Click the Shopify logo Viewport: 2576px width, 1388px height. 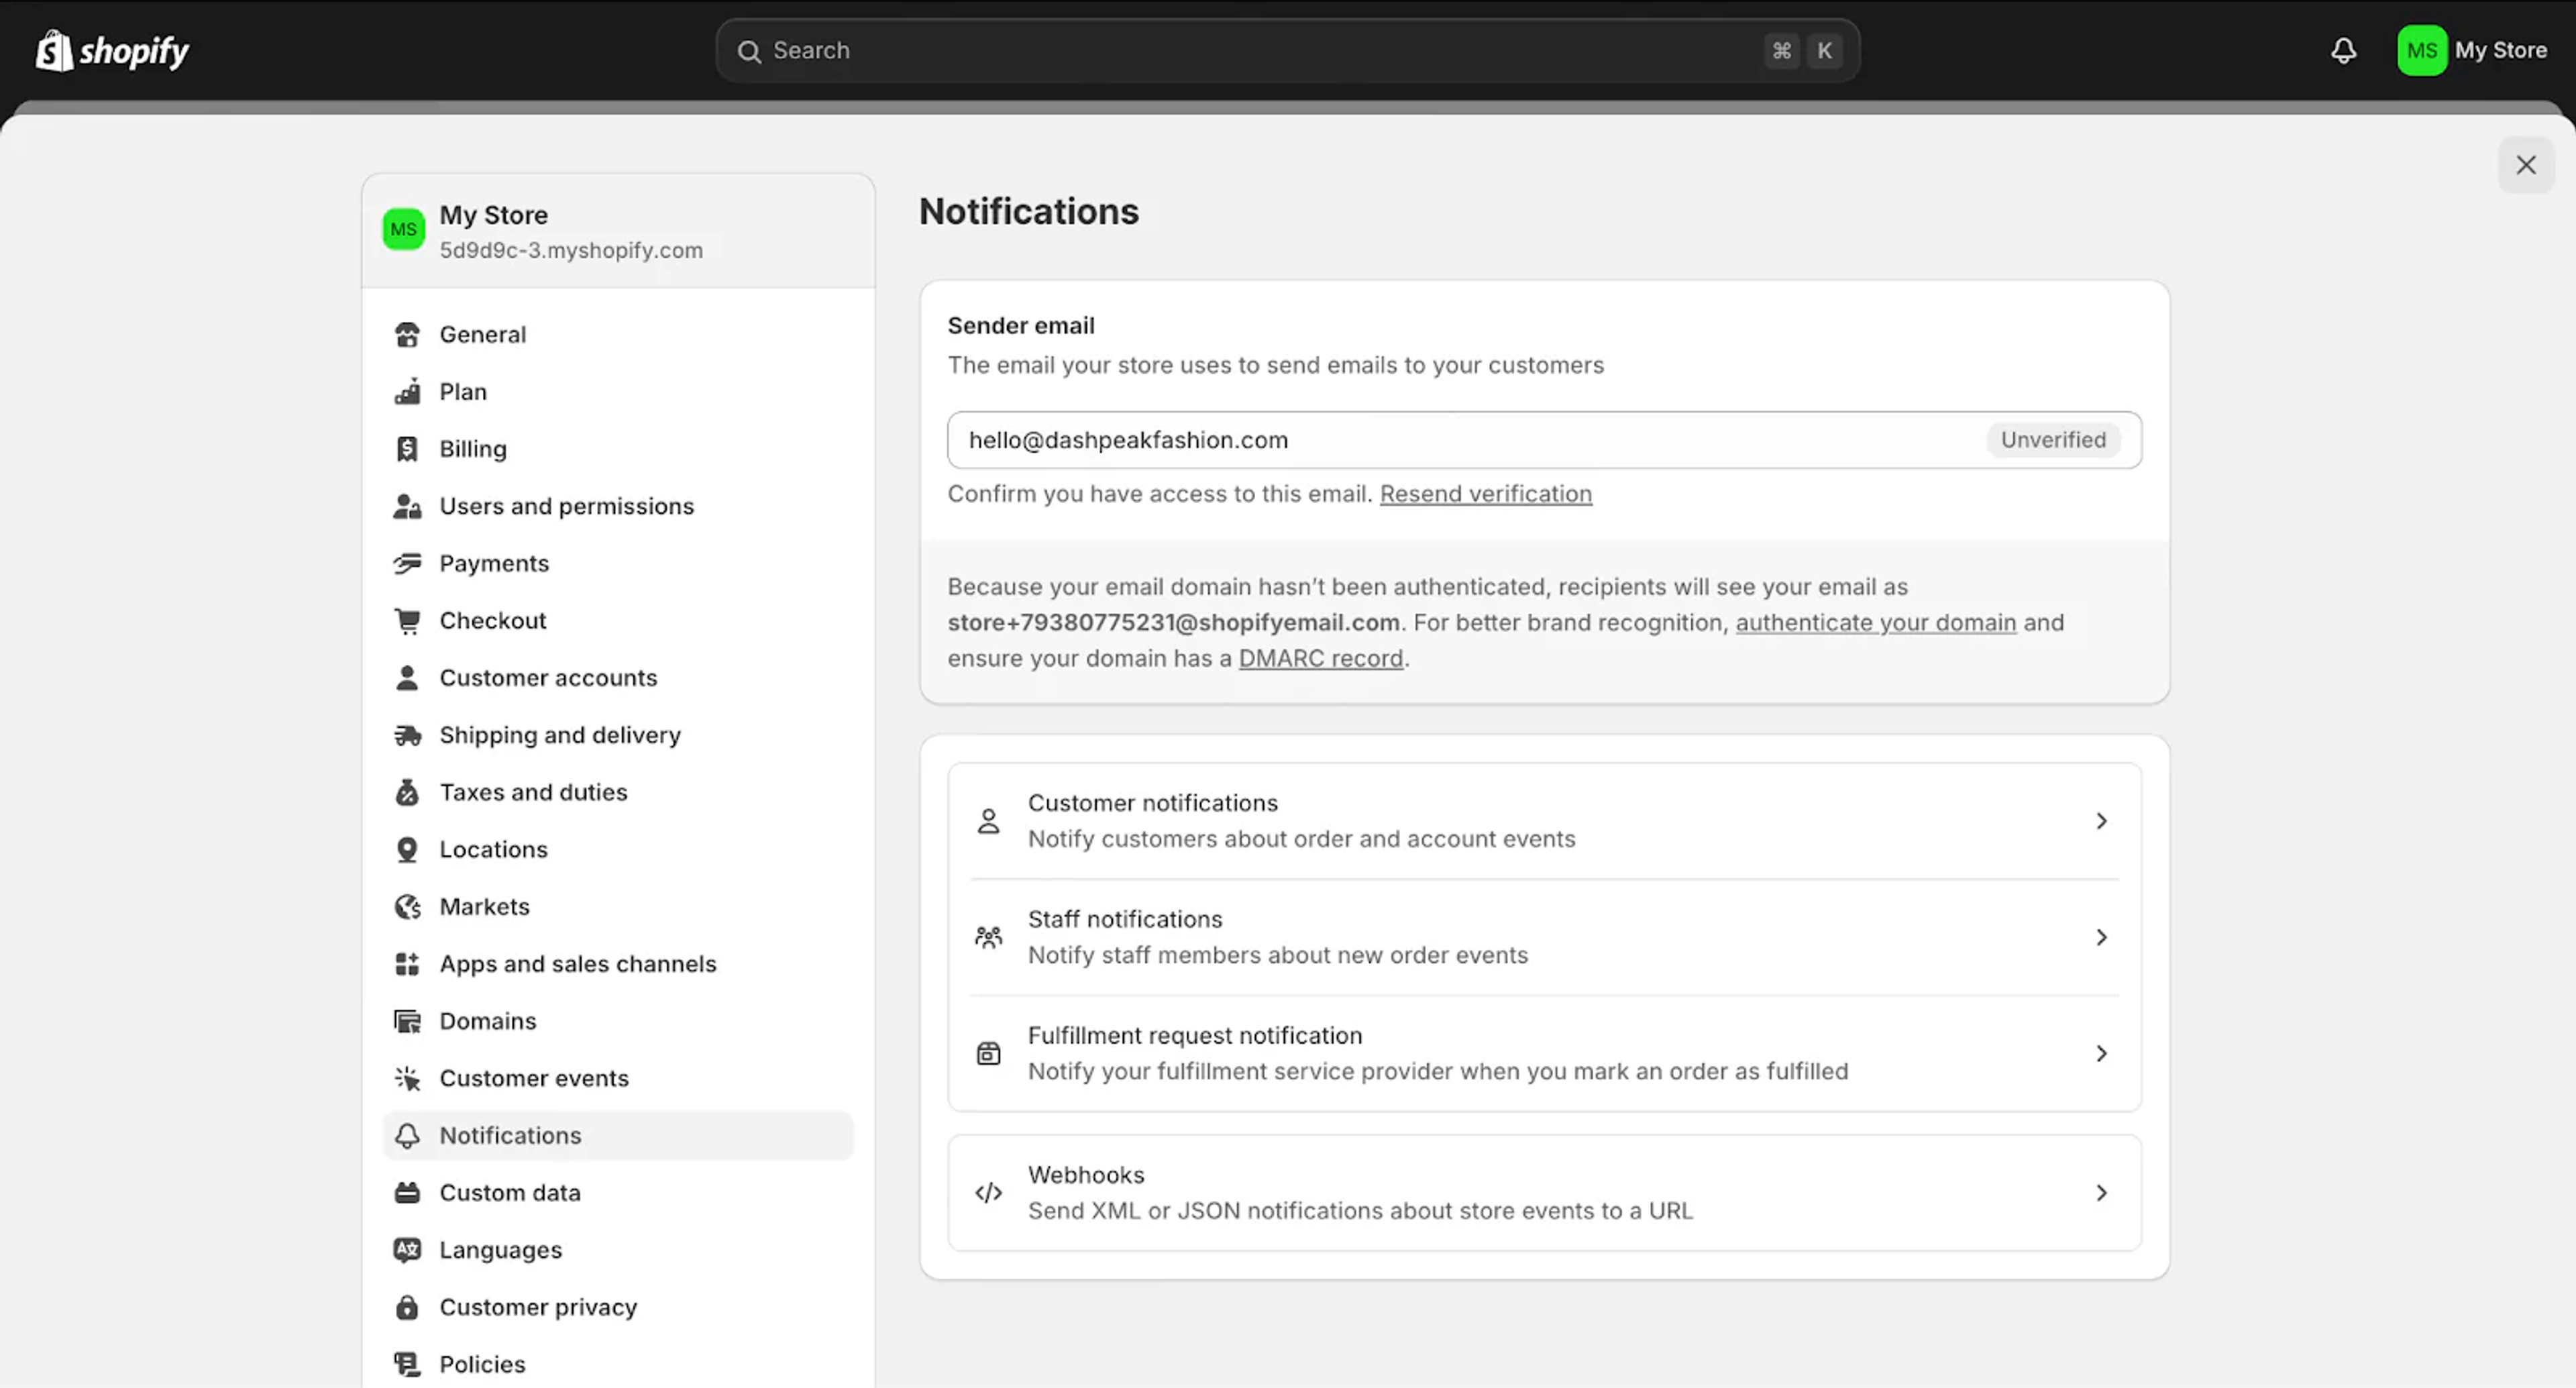pos(112,50)
